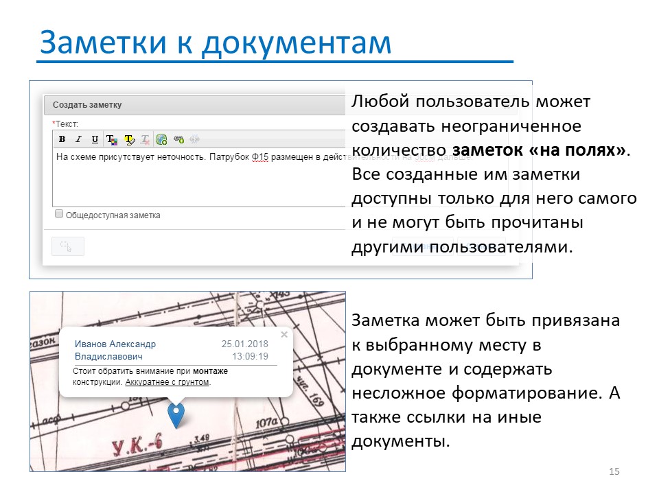Click the blue map pin marker

(x=176, y=414)
